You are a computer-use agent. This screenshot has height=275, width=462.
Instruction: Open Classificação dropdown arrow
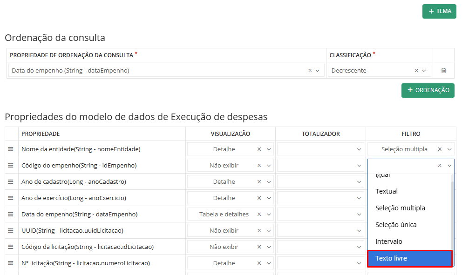point(424,70)
